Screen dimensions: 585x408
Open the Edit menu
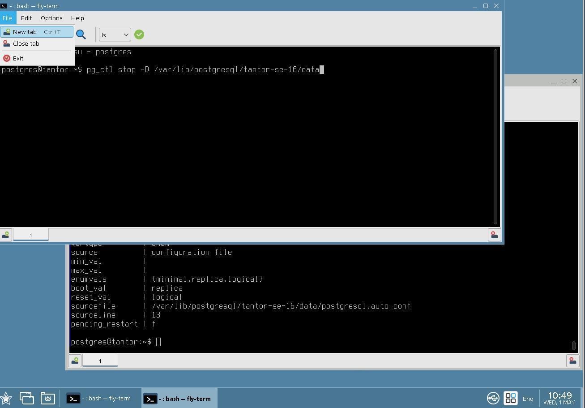[x=26, y=18]
